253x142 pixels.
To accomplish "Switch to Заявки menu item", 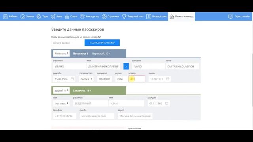I will tap(30, 17).
